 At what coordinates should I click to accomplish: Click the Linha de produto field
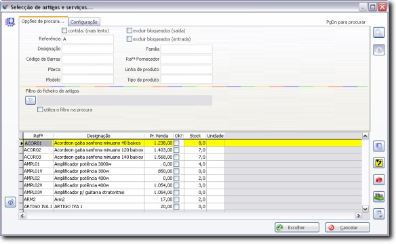(x=186, y=70)
